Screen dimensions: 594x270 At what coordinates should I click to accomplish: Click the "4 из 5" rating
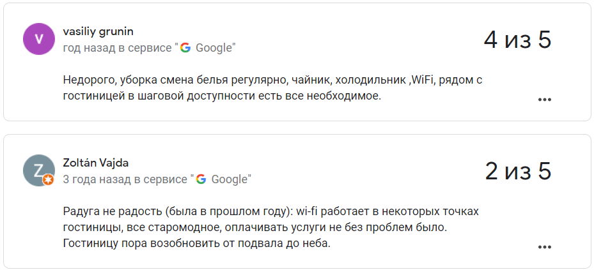[517, 40]
